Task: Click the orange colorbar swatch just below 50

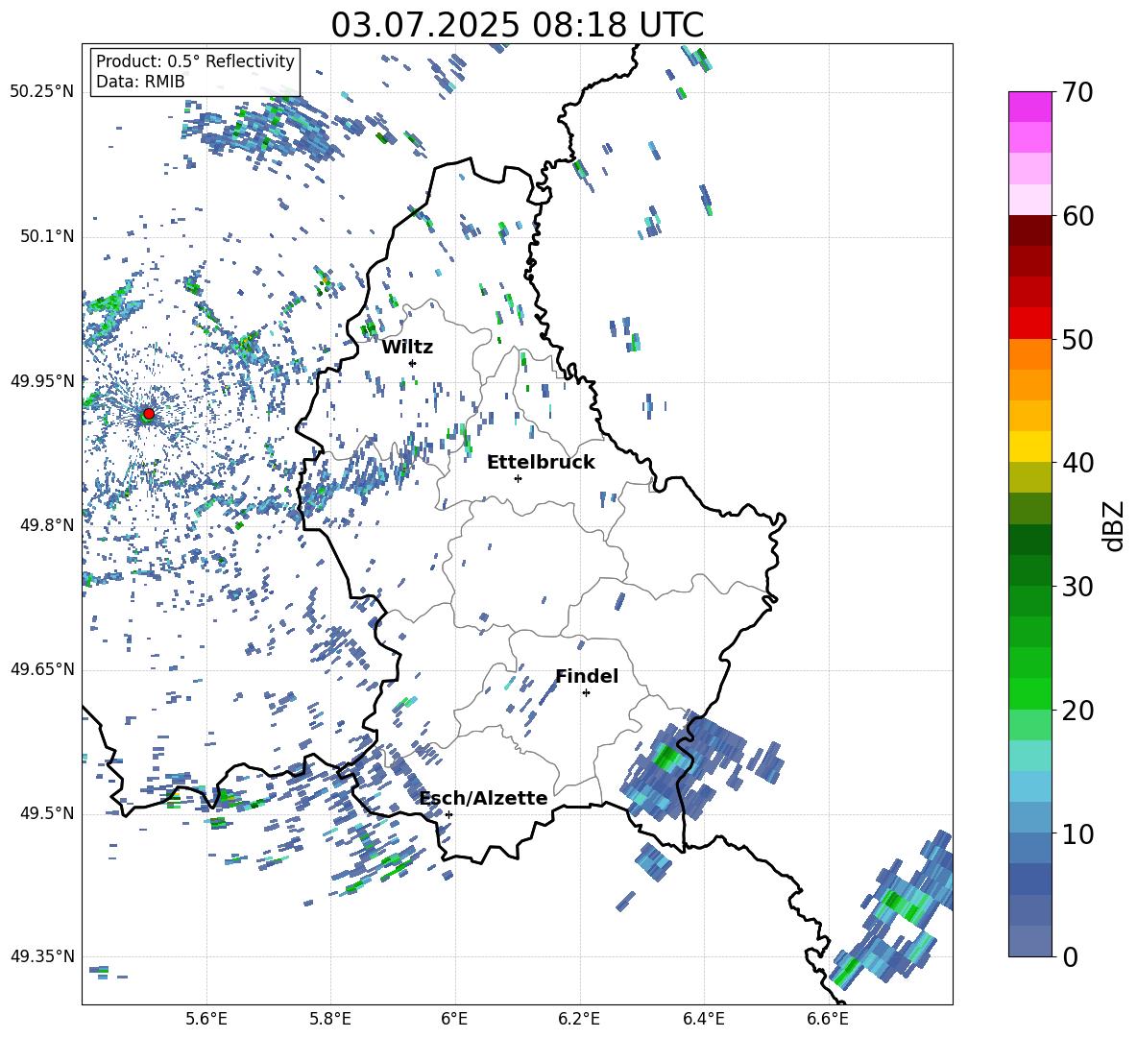Action: [1029, 353]
